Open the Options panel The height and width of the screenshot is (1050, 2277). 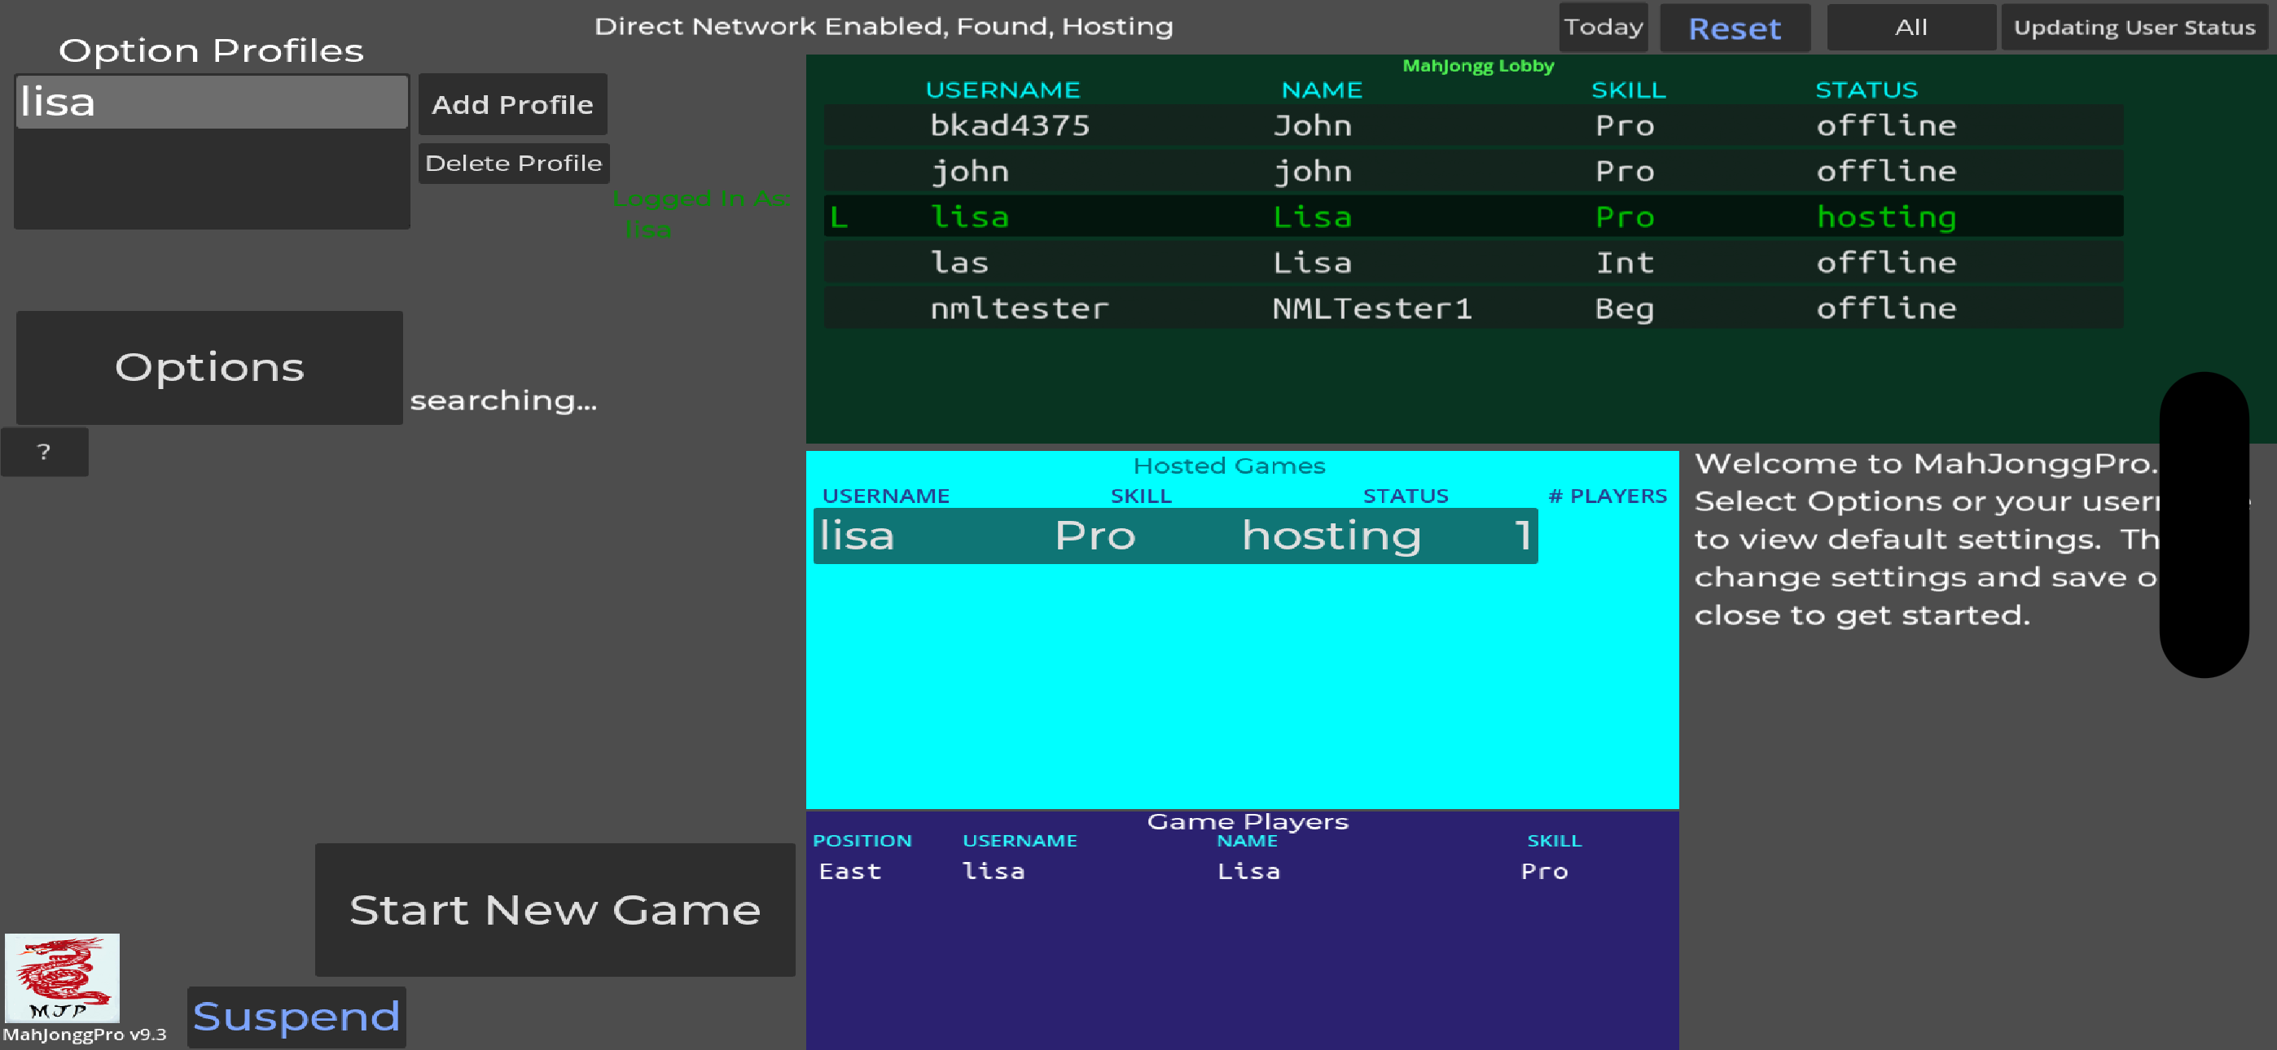coord(209,367)
